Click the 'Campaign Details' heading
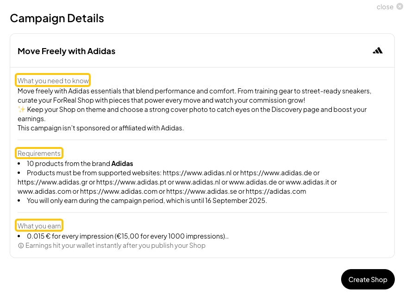 pyautogui.click(x=56, y=18)
